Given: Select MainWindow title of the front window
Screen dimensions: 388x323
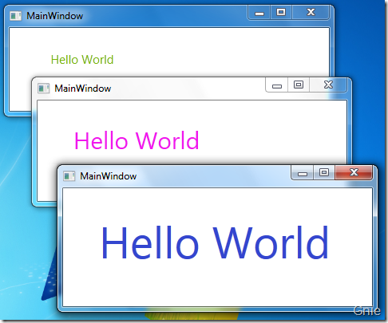Looking at the screenshot, I should tap(109, 176).
